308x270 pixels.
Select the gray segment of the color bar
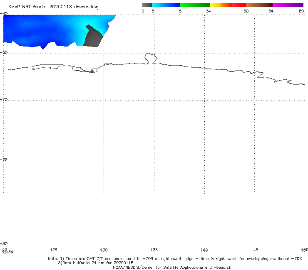147,5
